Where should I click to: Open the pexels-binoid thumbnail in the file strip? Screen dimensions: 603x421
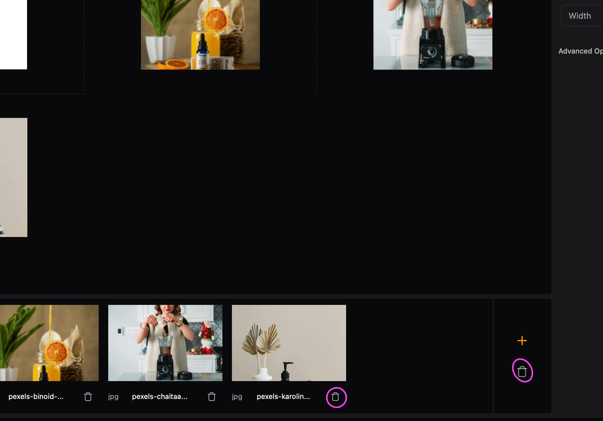(49, 343)
